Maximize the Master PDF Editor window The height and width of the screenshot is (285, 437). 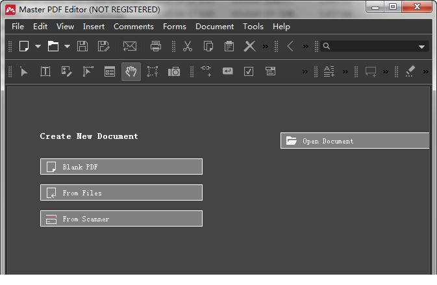click(393, 6)
